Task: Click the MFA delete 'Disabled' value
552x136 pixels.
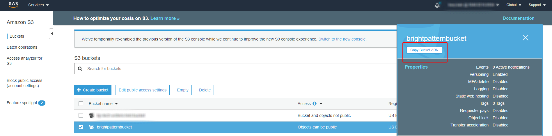Action: click(x=500, y=82)
